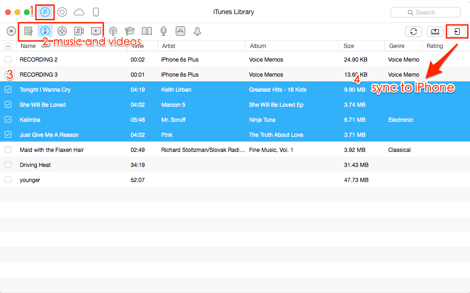
Task: Click the She Will Be Loved title
Action: tap(43, 105)
